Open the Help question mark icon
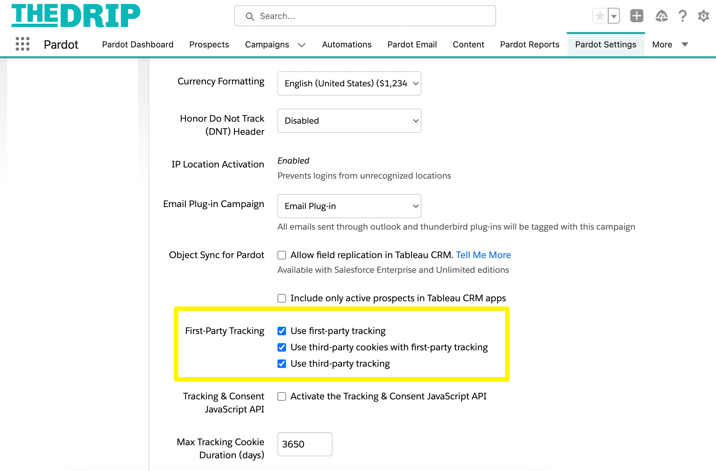The width and height of the screenshot is (716, 471). tap(683, 16)
